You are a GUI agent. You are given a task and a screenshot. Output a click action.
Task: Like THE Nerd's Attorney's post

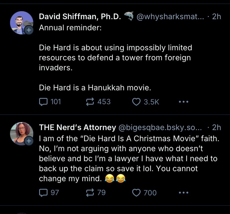point(144,193)
